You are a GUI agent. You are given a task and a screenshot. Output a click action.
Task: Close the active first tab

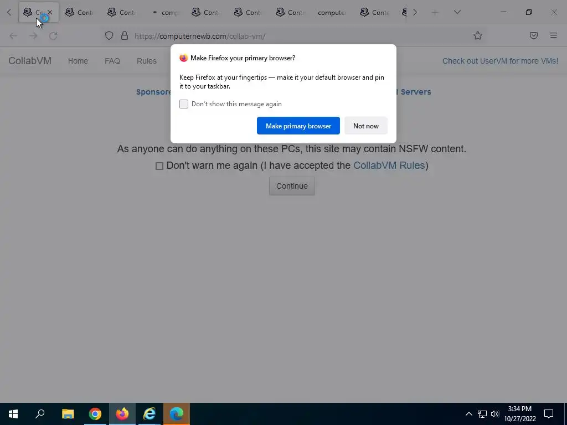tap(50, 12)
